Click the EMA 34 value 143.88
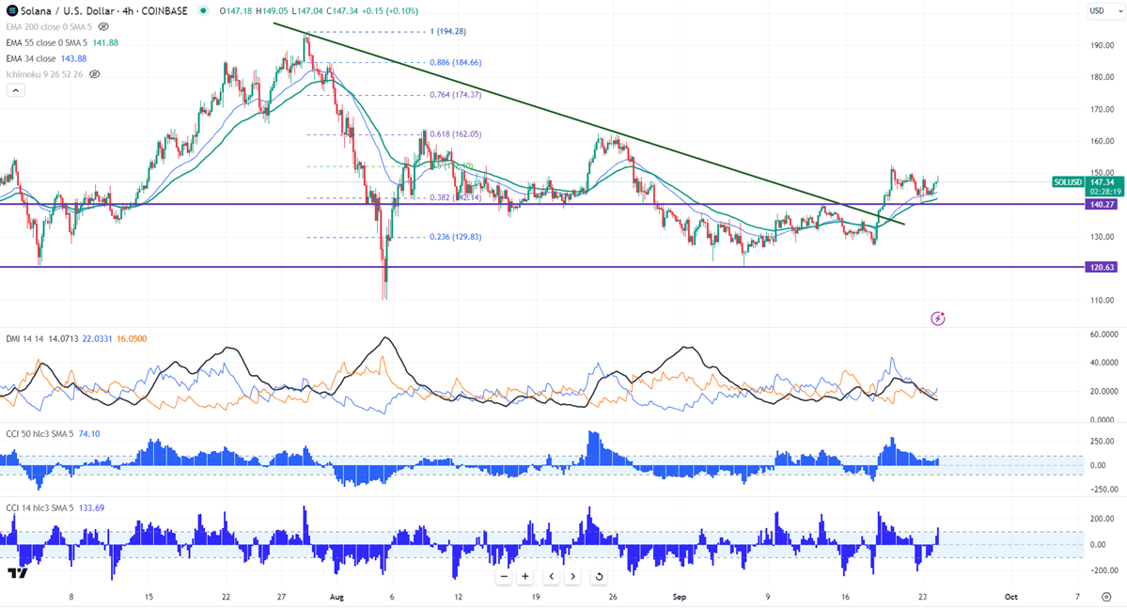The image size is (1127, 608). 73,58
